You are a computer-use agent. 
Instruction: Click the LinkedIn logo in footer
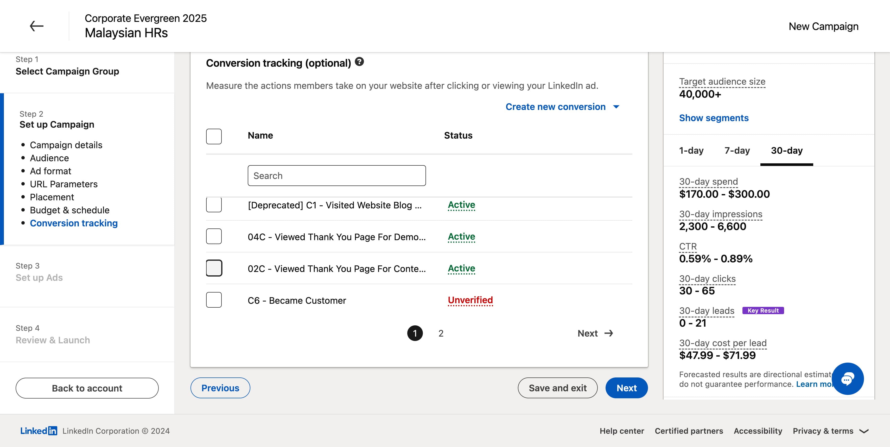39,431
